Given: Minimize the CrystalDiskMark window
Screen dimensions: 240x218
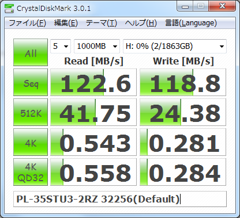Looking at the screenshot, I should pos(185,6).
